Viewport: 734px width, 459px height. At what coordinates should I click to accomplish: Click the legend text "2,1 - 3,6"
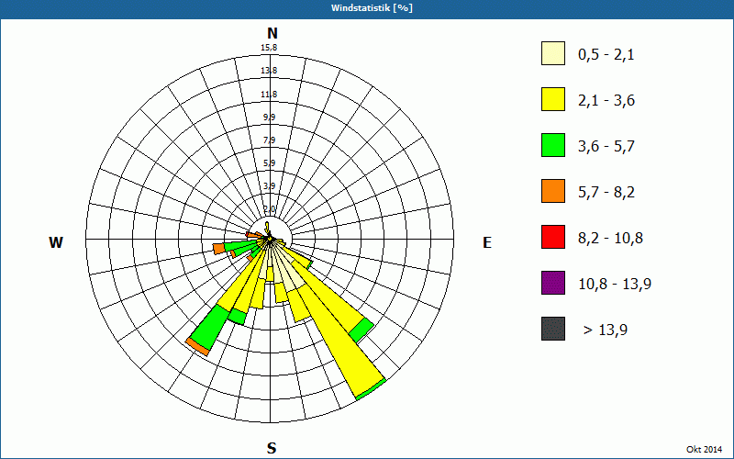click(x=606, y=101)
